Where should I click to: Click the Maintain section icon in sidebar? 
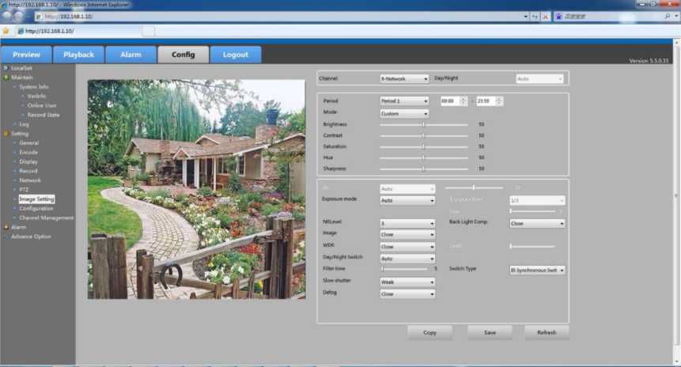tap(6, 78)
